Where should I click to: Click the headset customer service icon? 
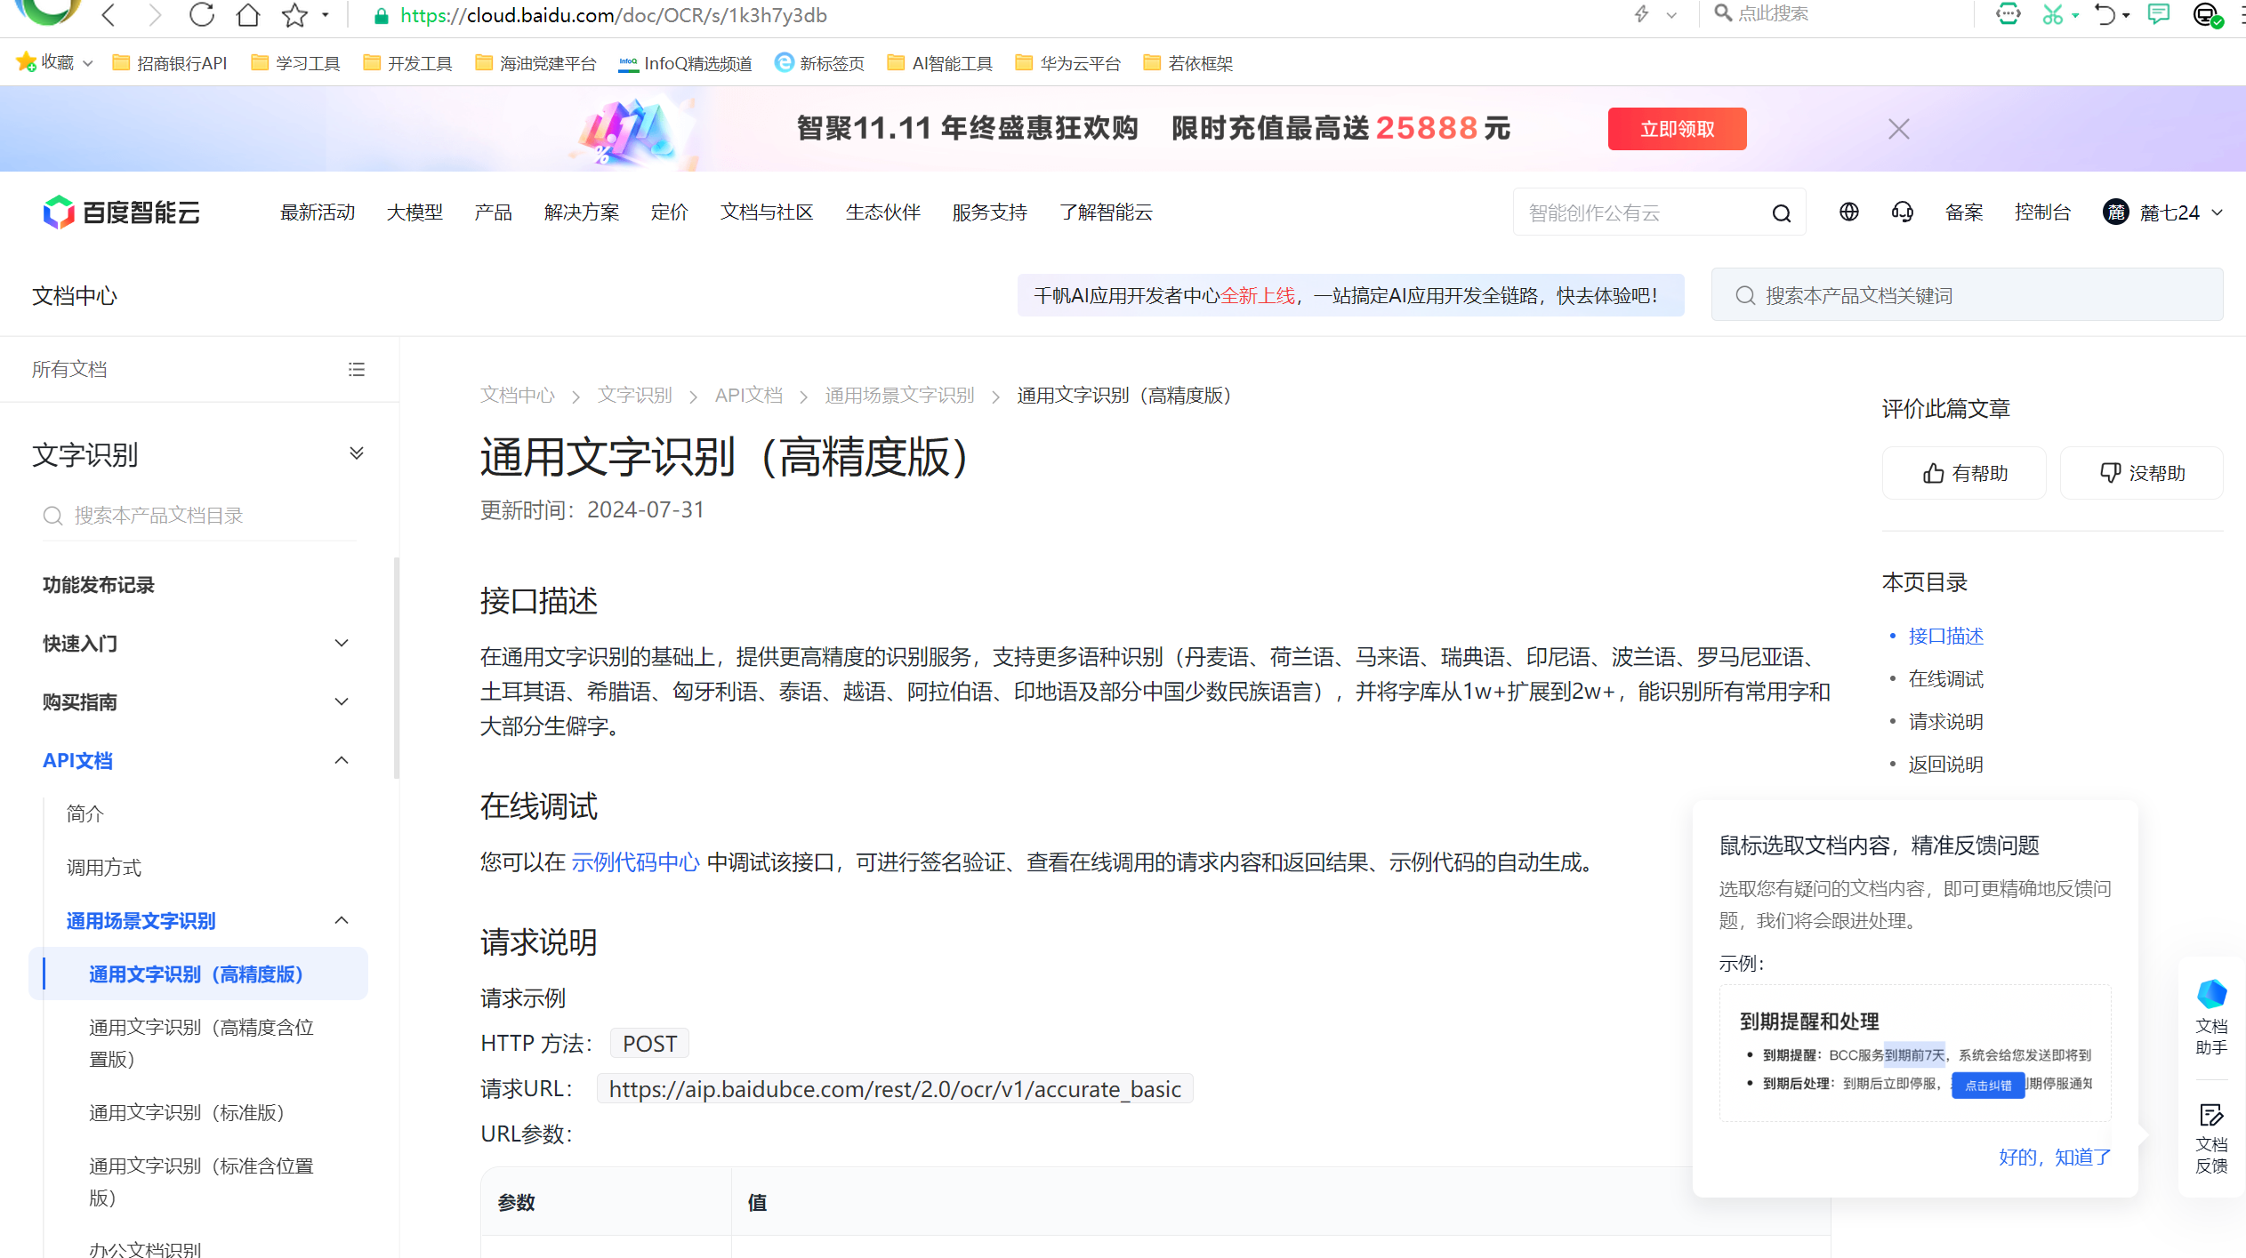tap(1902, 212)
